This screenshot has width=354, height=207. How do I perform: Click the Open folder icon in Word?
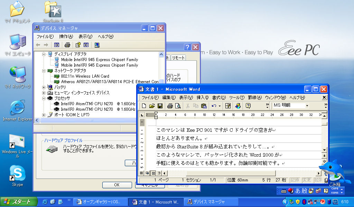[152, 106]
